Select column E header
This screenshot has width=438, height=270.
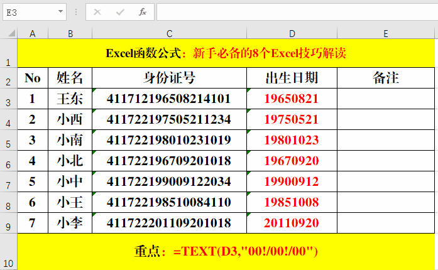[386, 33]
